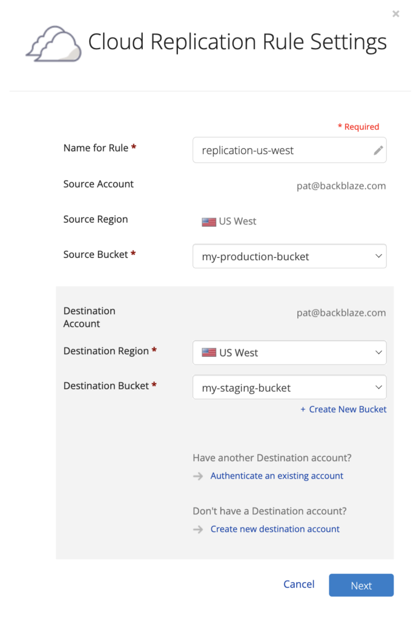This screenshot has height=621, width=419.
Task: Click the US flag in Destination Region dropdown
Action: click(x=209, y=352)
